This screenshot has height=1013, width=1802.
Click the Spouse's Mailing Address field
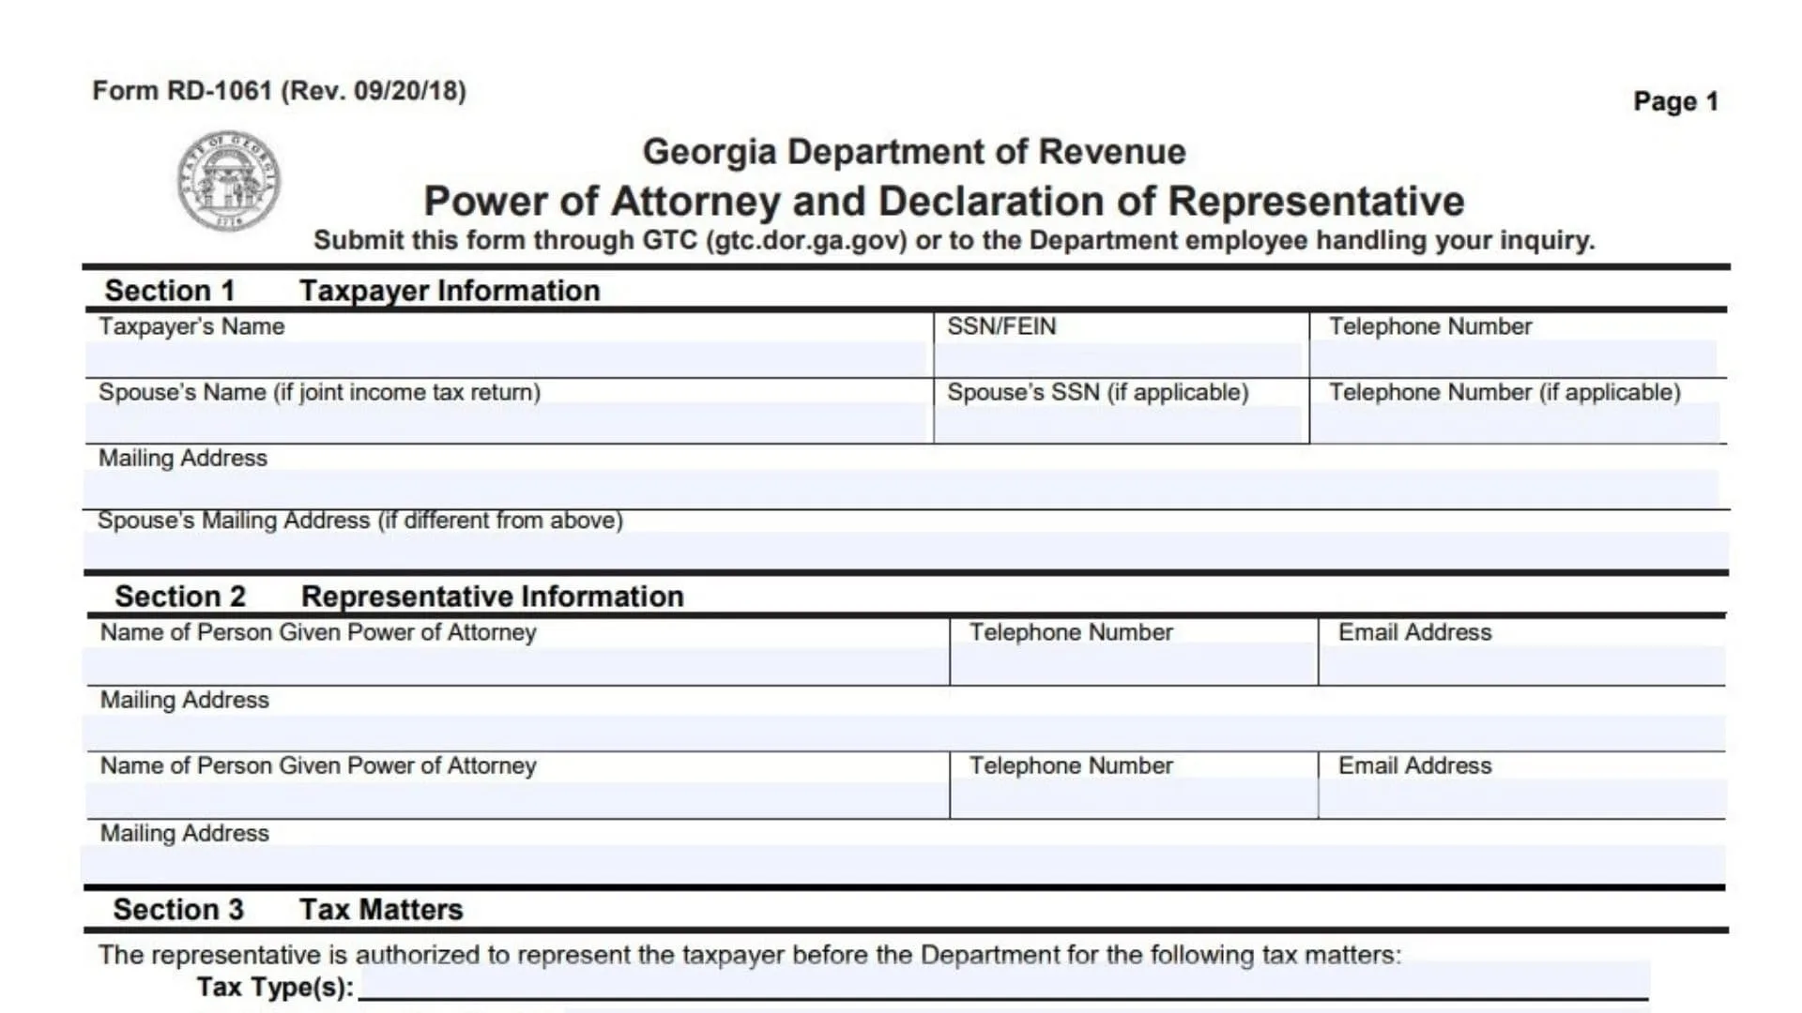[x=901, y=551]
